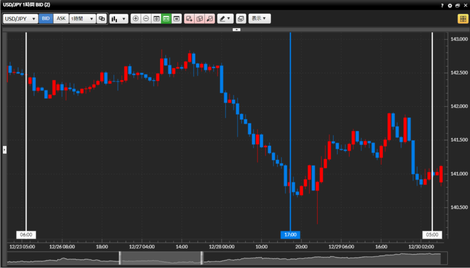Open the 1時間 timeframe dropdown
Image resolution: width=470 pixels, height=268 pixels.
point(82,19)
